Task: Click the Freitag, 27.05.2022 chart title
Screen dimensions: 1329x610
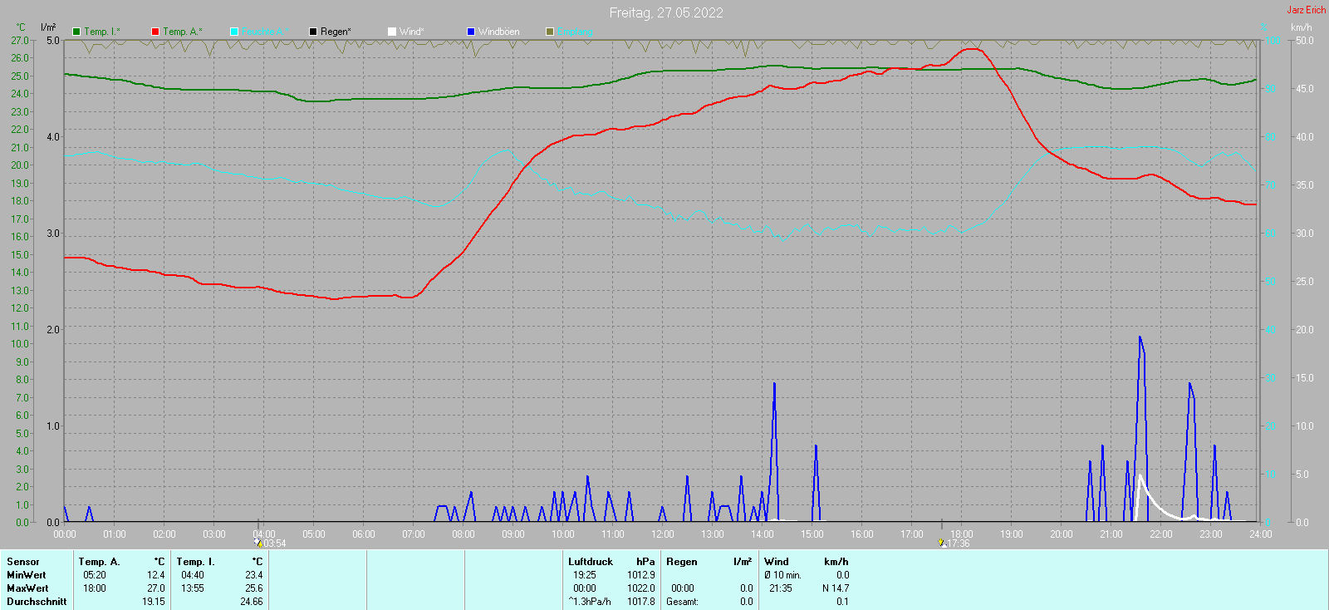Action: point(665,12)
